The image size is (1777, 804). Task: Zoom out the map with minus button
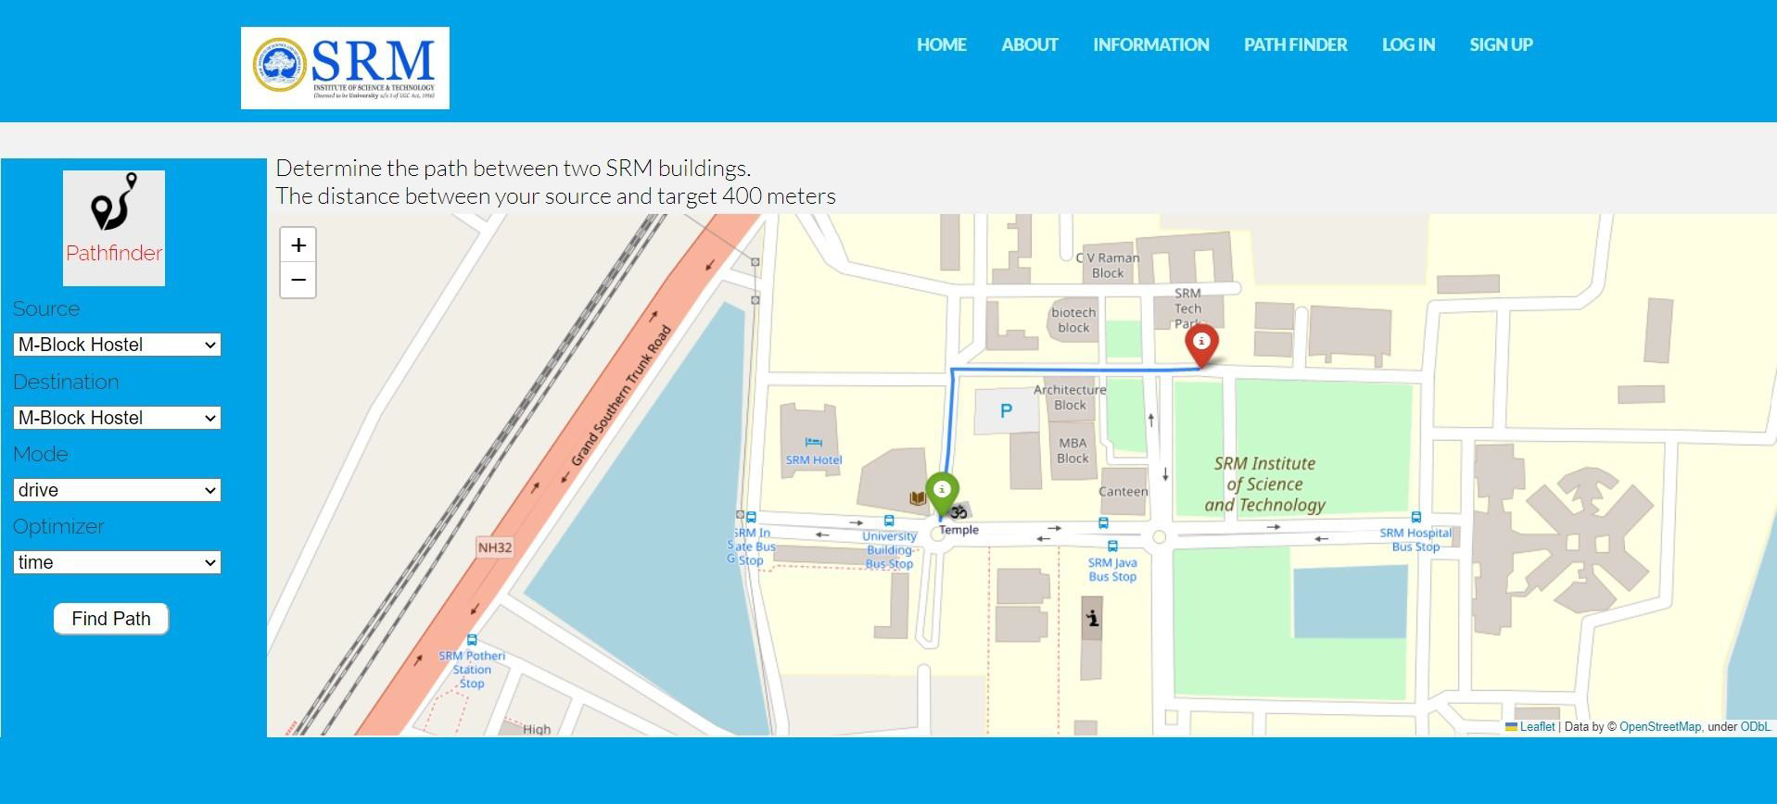pyautogui.click(x=298, y=280)
